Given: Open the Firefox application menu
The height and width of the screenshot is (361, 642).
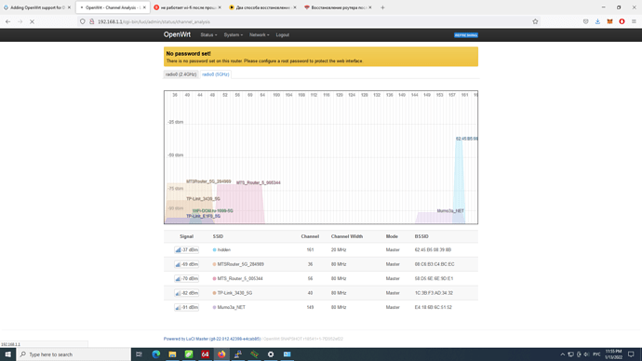Looking at the screenshot, I should click(634, 21).
